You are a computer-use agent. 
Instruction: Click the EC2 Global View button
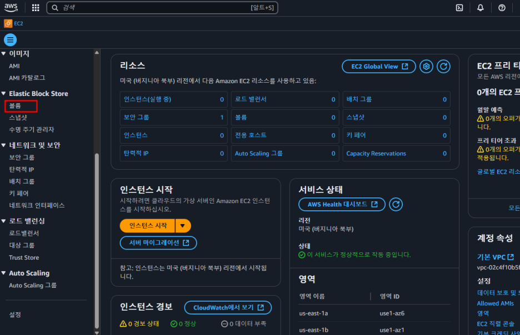click(x=379, y=67)
